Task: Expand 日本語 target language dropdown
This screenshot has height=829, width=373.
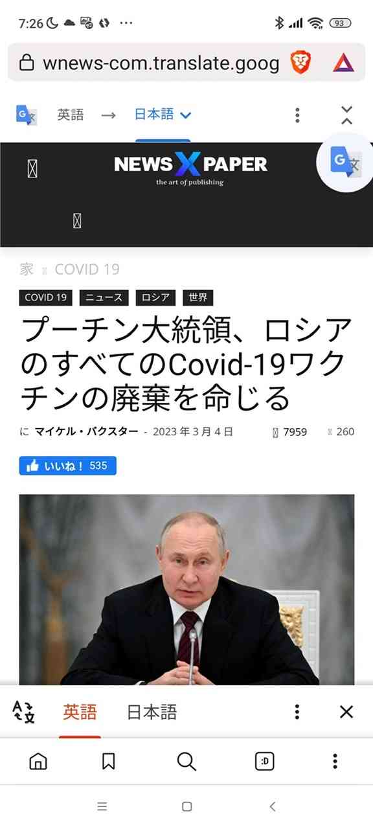Action: [163, 115]
